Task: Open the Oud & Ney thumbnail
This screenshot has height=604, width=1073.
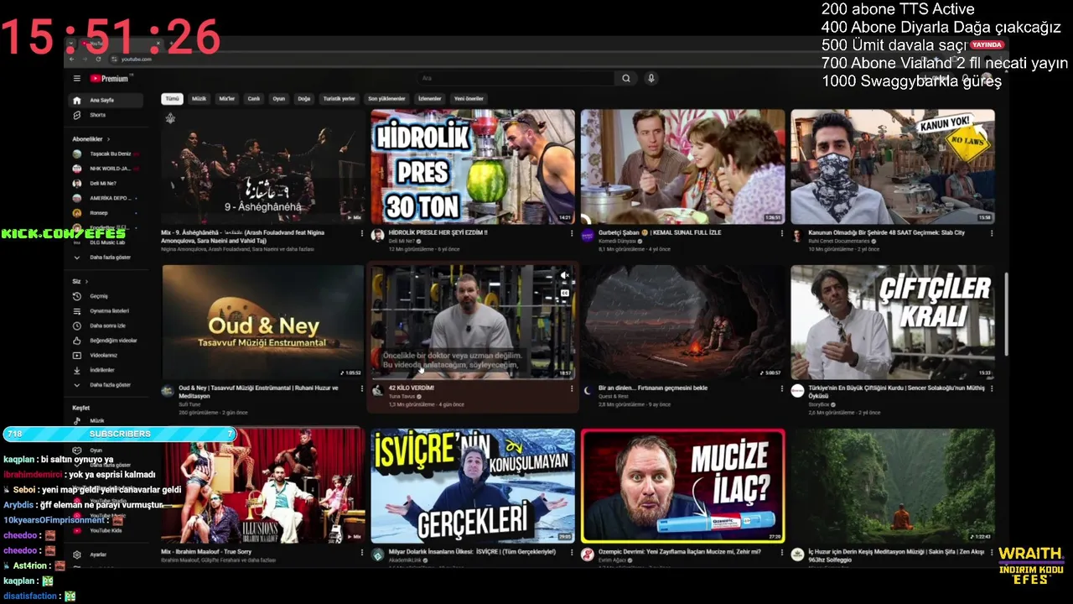Action: pos(262,322)
